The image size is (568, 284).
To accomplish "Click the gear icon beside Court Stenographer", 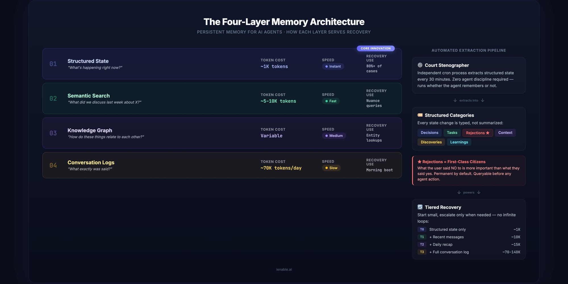I will [420, 65].
